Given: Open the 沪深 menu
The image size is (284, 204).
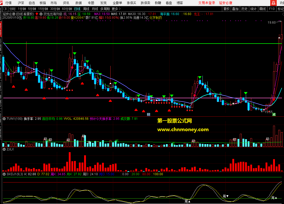Looking at the screenshot, I should pyautogui.click(x=21, y=3).
